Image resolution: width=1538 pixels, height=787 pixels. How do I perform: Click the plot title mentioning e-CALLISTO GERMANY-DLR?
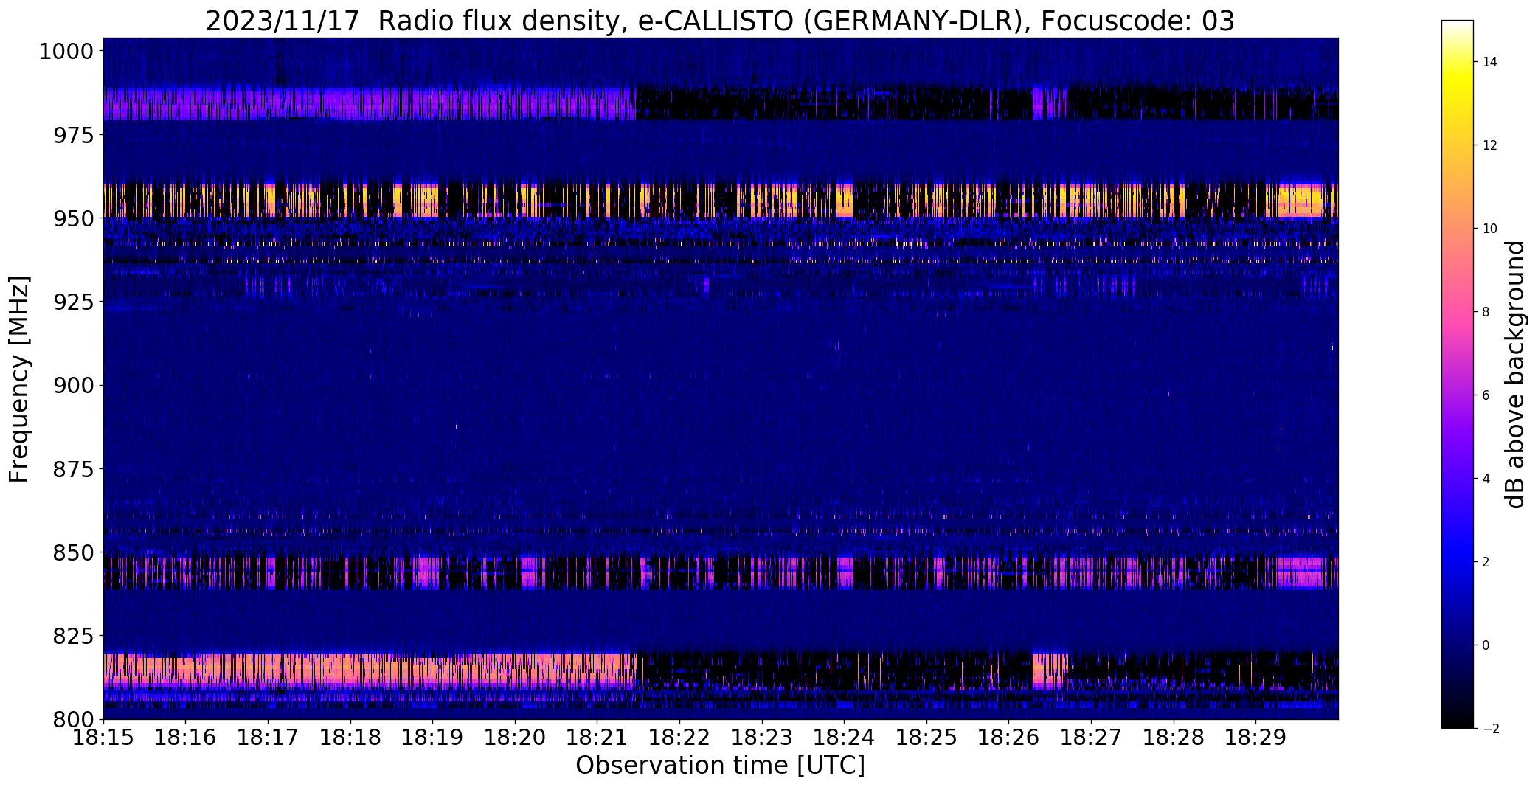click(719, 21)
